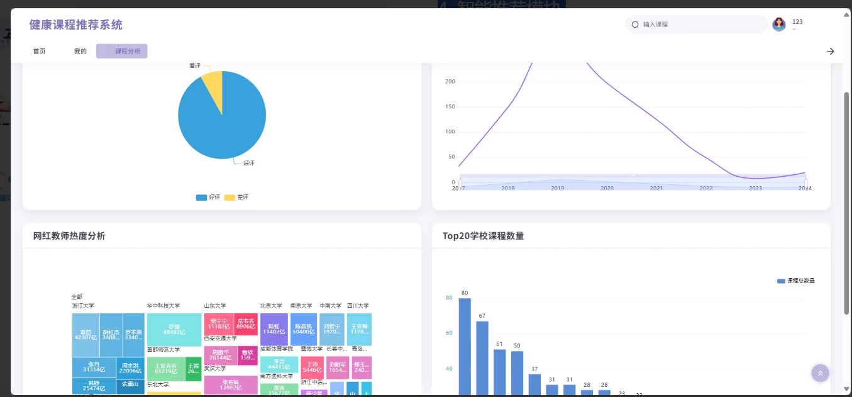Go to the 首页 menu item
This screenshot has height=397, width=852.
(40, 52)
